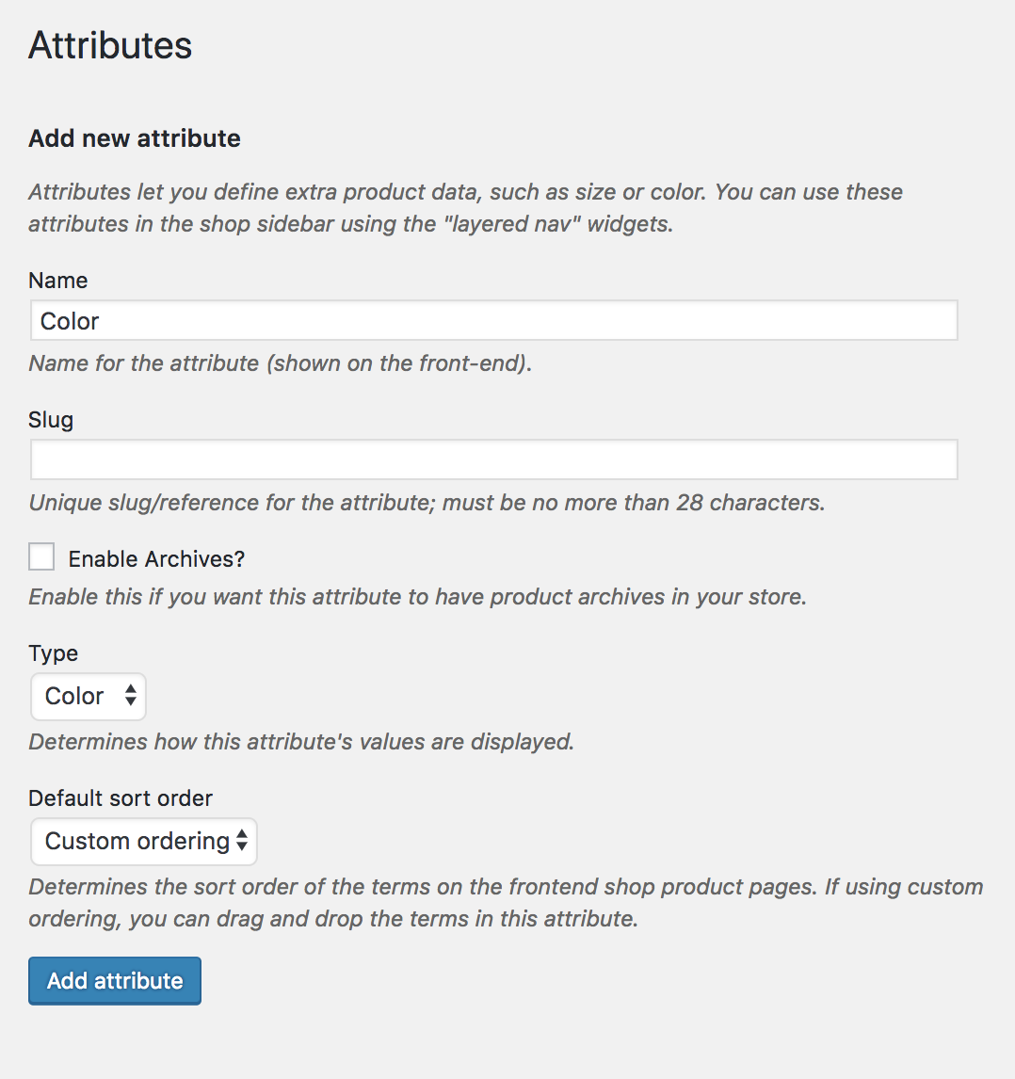Open the Custom ordering sort dropdown
Viewport: 1015px width, 1079px height.
(143, 841)
